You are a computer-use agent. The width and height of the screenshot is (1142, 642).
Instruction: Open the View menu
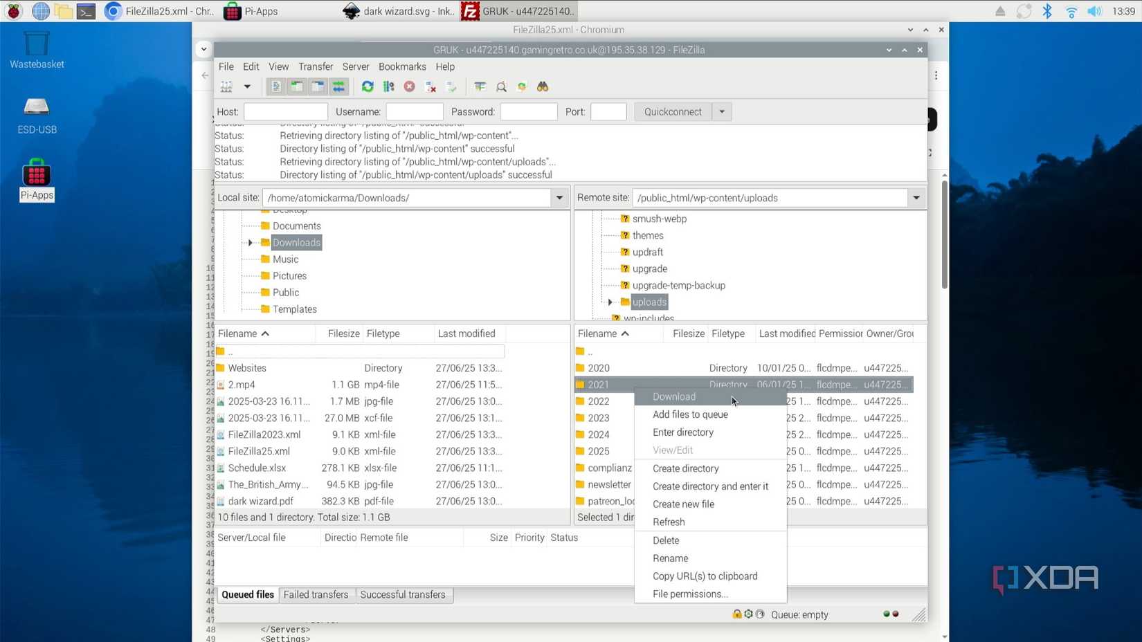pos(279,66)
